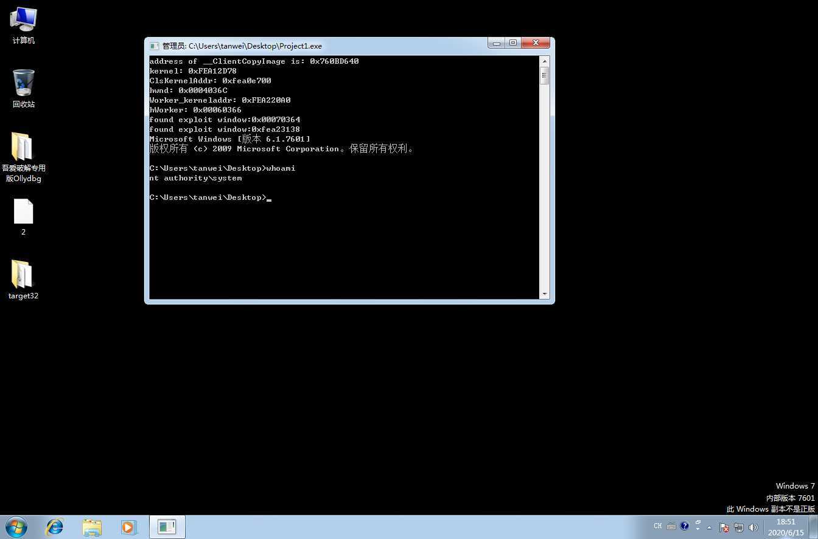Select the 吾爱破解专用版Ollydbg folder
This screenshot has width=818, height=539.
[23, 157]
